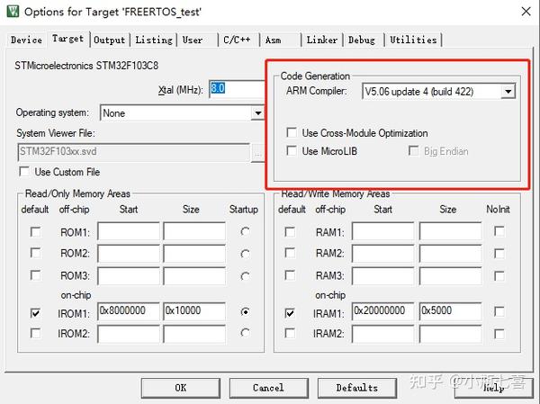This screenshot has width=540, height=404.
Task: Toggle Use Cross-Module Optimization checkbox
Action: click(x=292, y=132)
